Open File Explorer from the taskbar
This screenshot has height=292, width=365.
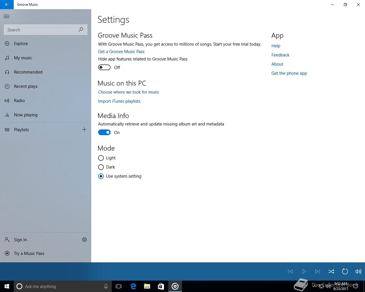(147, 286)
